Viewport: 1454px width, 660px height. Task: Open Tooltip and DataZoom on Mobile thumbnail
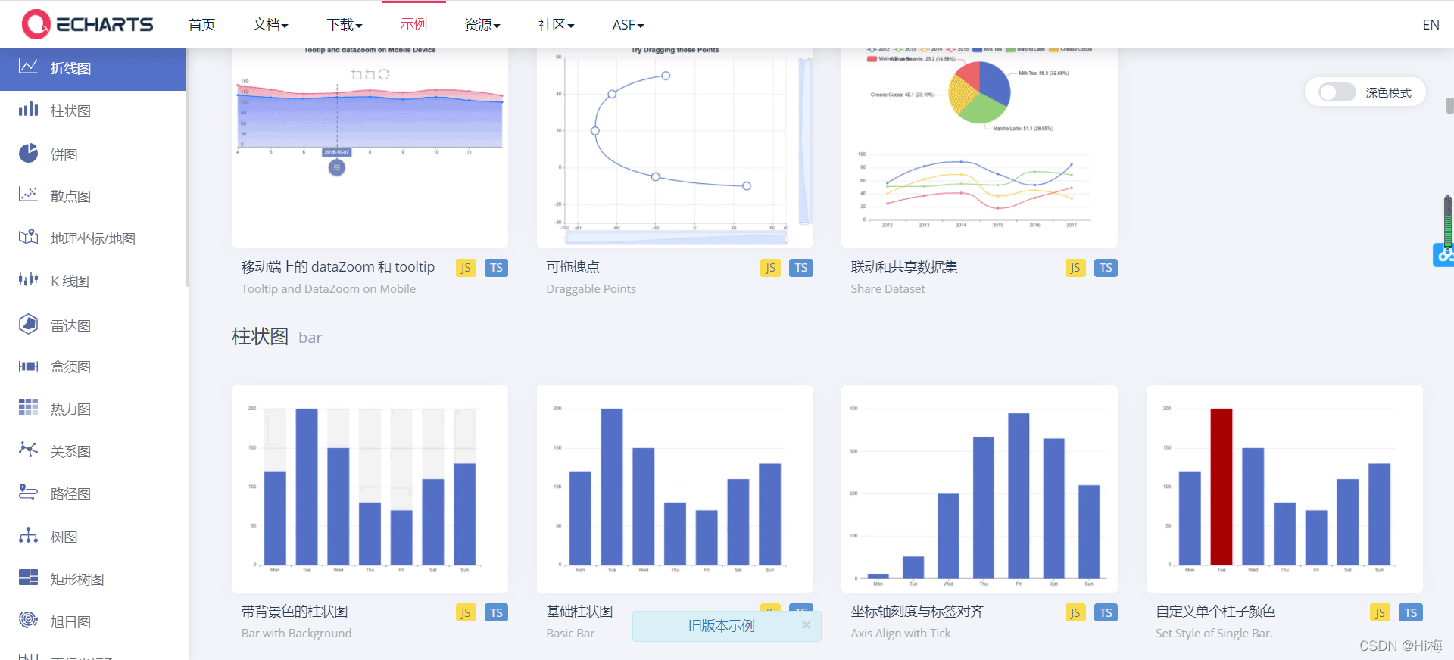[370, 148]
